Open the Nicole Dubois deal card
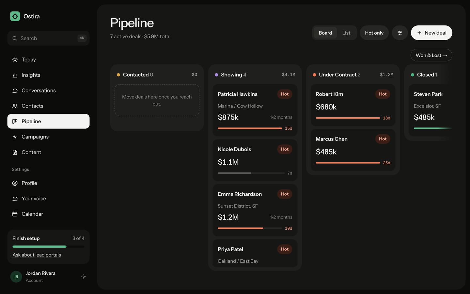470x294 pixels. [x=255, y=160]
